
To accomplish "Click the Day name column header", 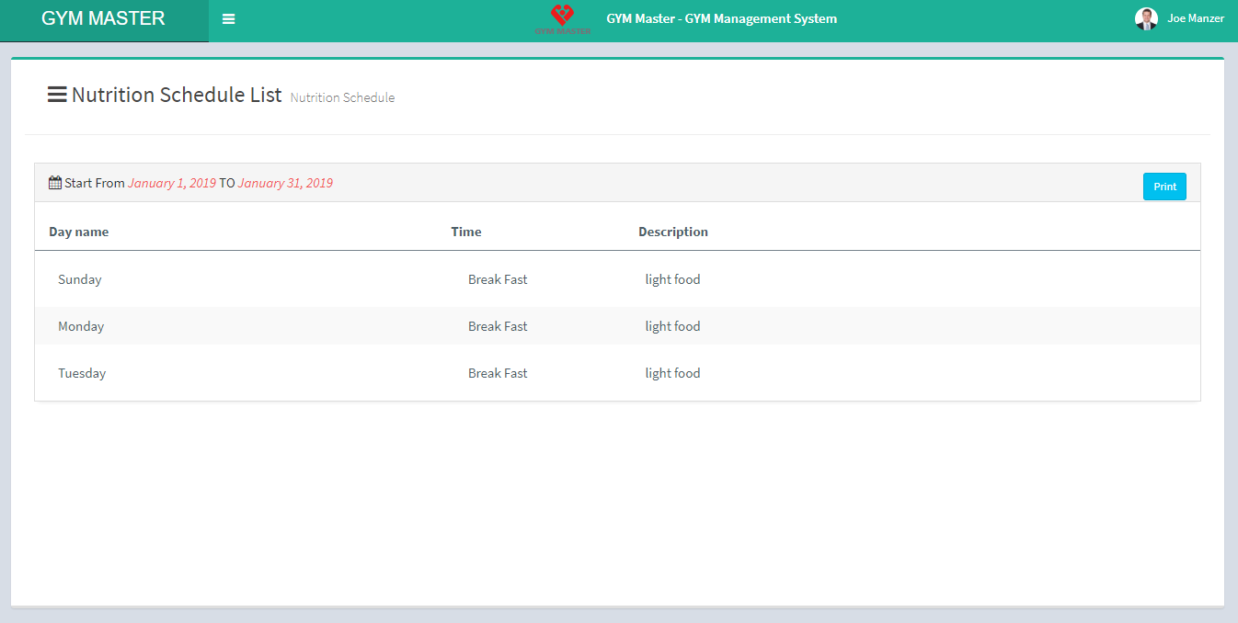I will pos(79,232).
